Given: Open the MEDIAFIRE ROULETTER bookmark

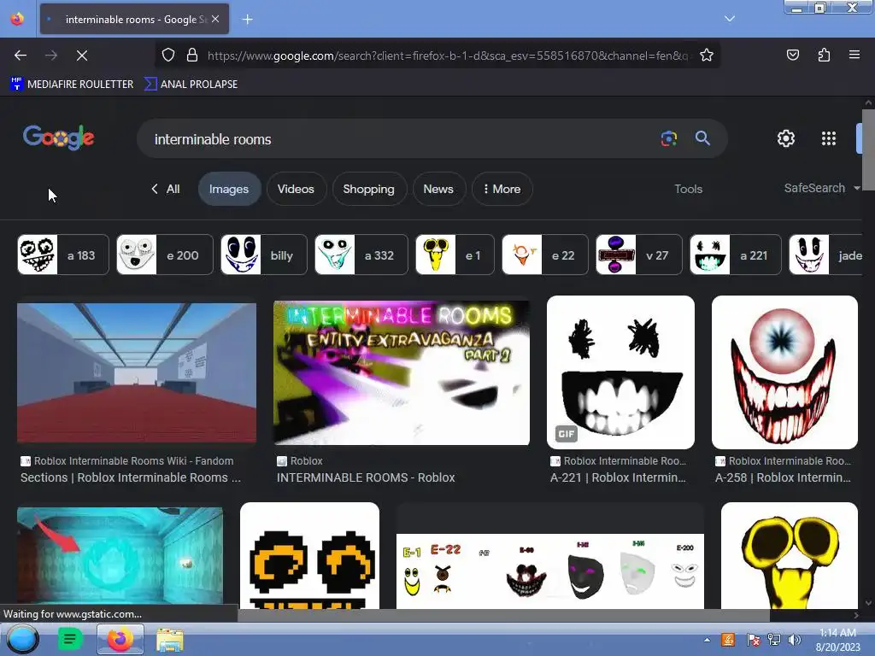Looking at the screenshot, I should pos(72,85).
